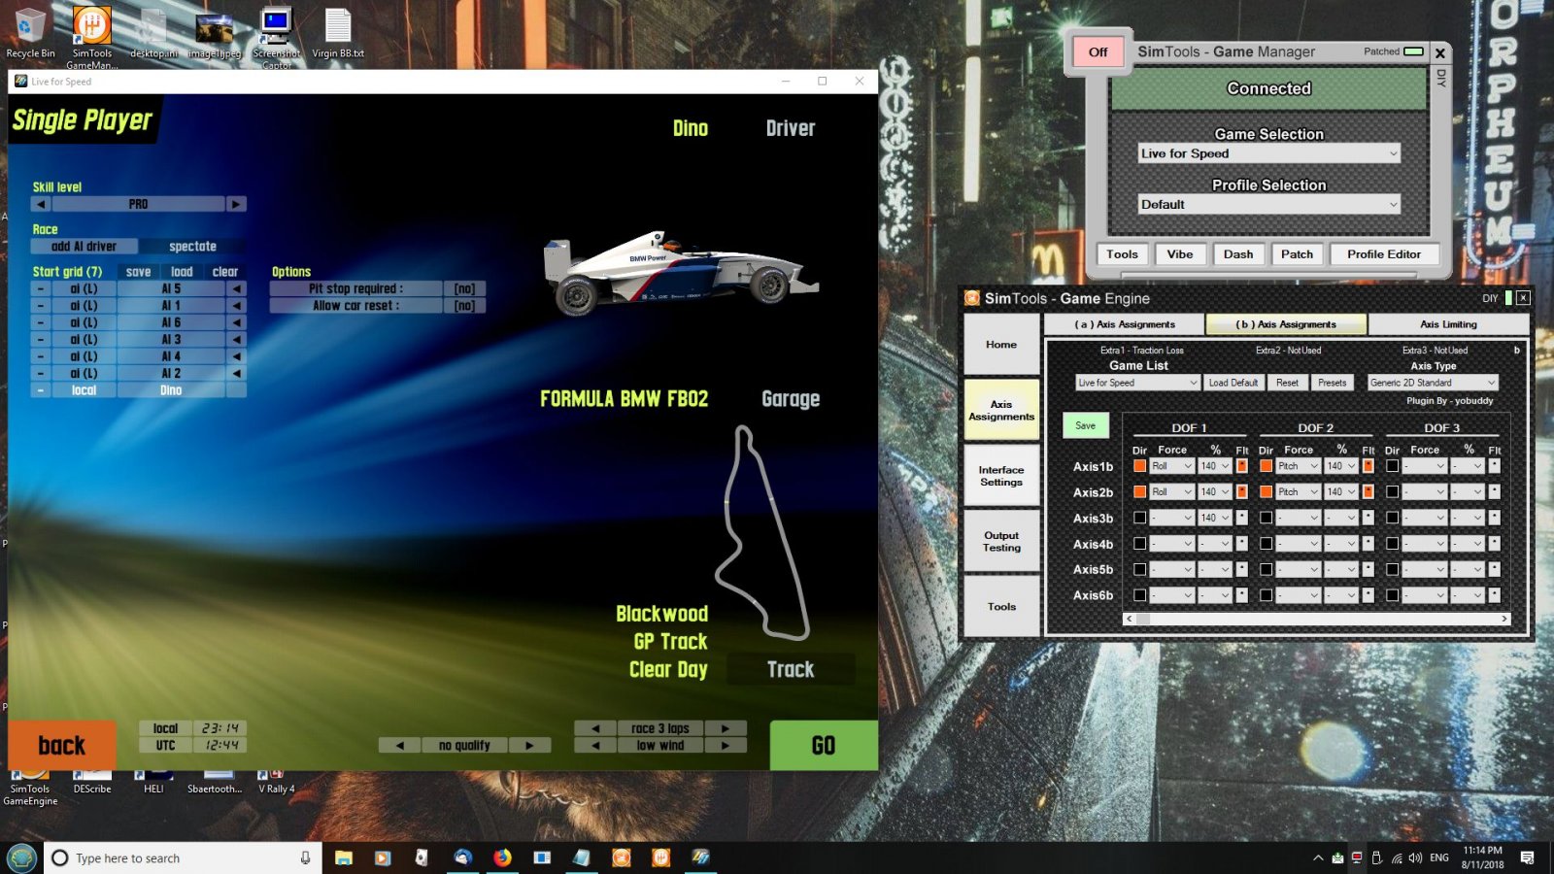Open the Game Selection dropdown

pyautogui.click(x=1268, y=153)
